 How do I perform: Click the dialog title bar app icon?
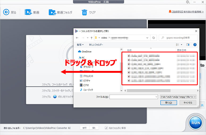pyautogui.click(x=76, y=31)
